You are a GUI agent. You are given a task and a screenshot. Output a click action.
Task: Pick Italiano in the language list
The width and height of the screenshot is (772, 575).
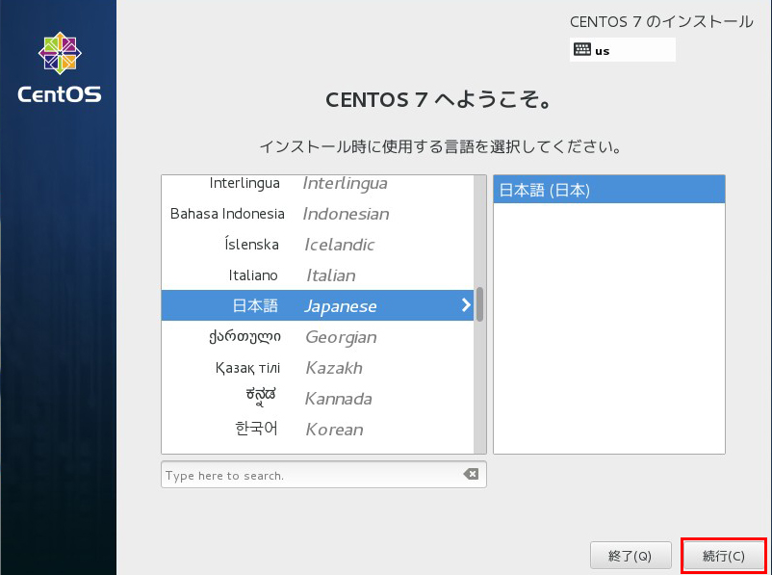[x=317, y=275]
